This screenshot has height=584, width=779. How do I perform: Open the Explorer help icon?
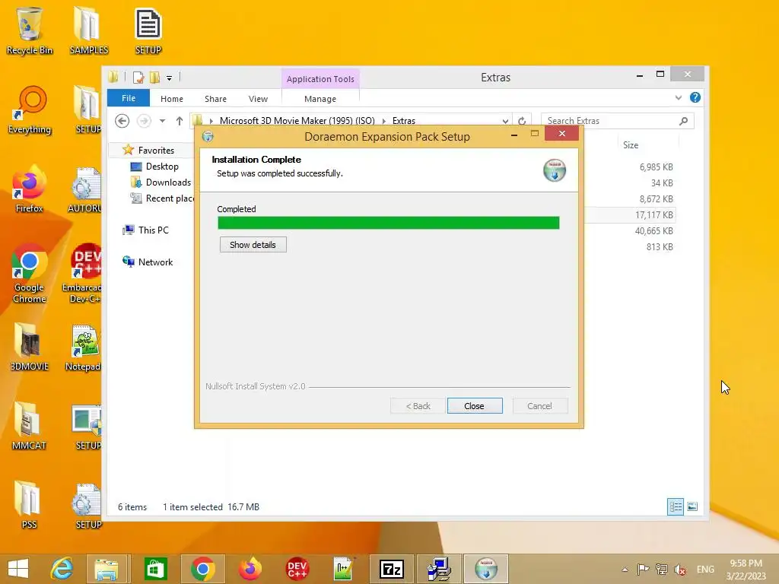pyautogui.click(x=695, y=98)
